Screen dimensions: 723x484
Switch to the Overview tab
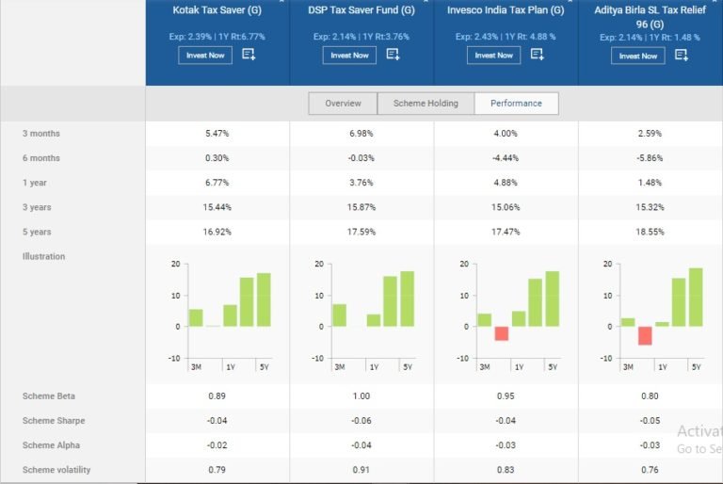pyautogui.click(x=343, y=104)
